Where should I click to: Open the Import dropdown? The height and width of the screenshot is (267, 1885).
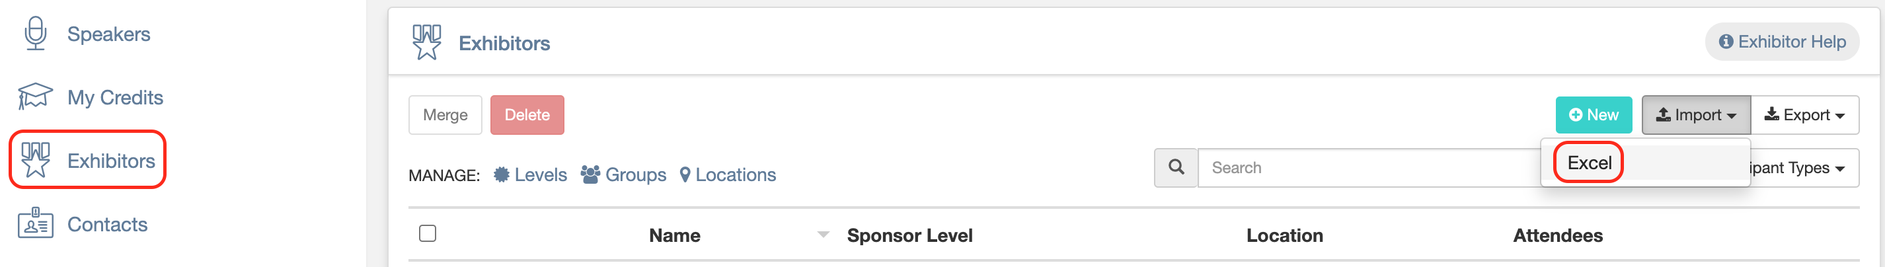pyautogui.click(x=1695, y=115)
